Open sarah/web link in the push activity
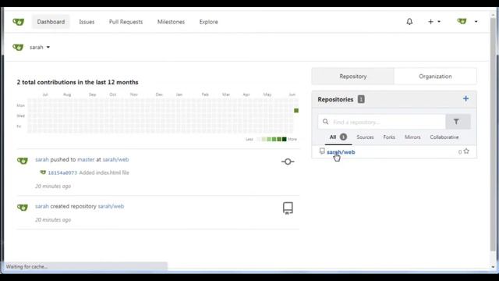The width and height of the screenshot is (499, 281). coord(115,159)
